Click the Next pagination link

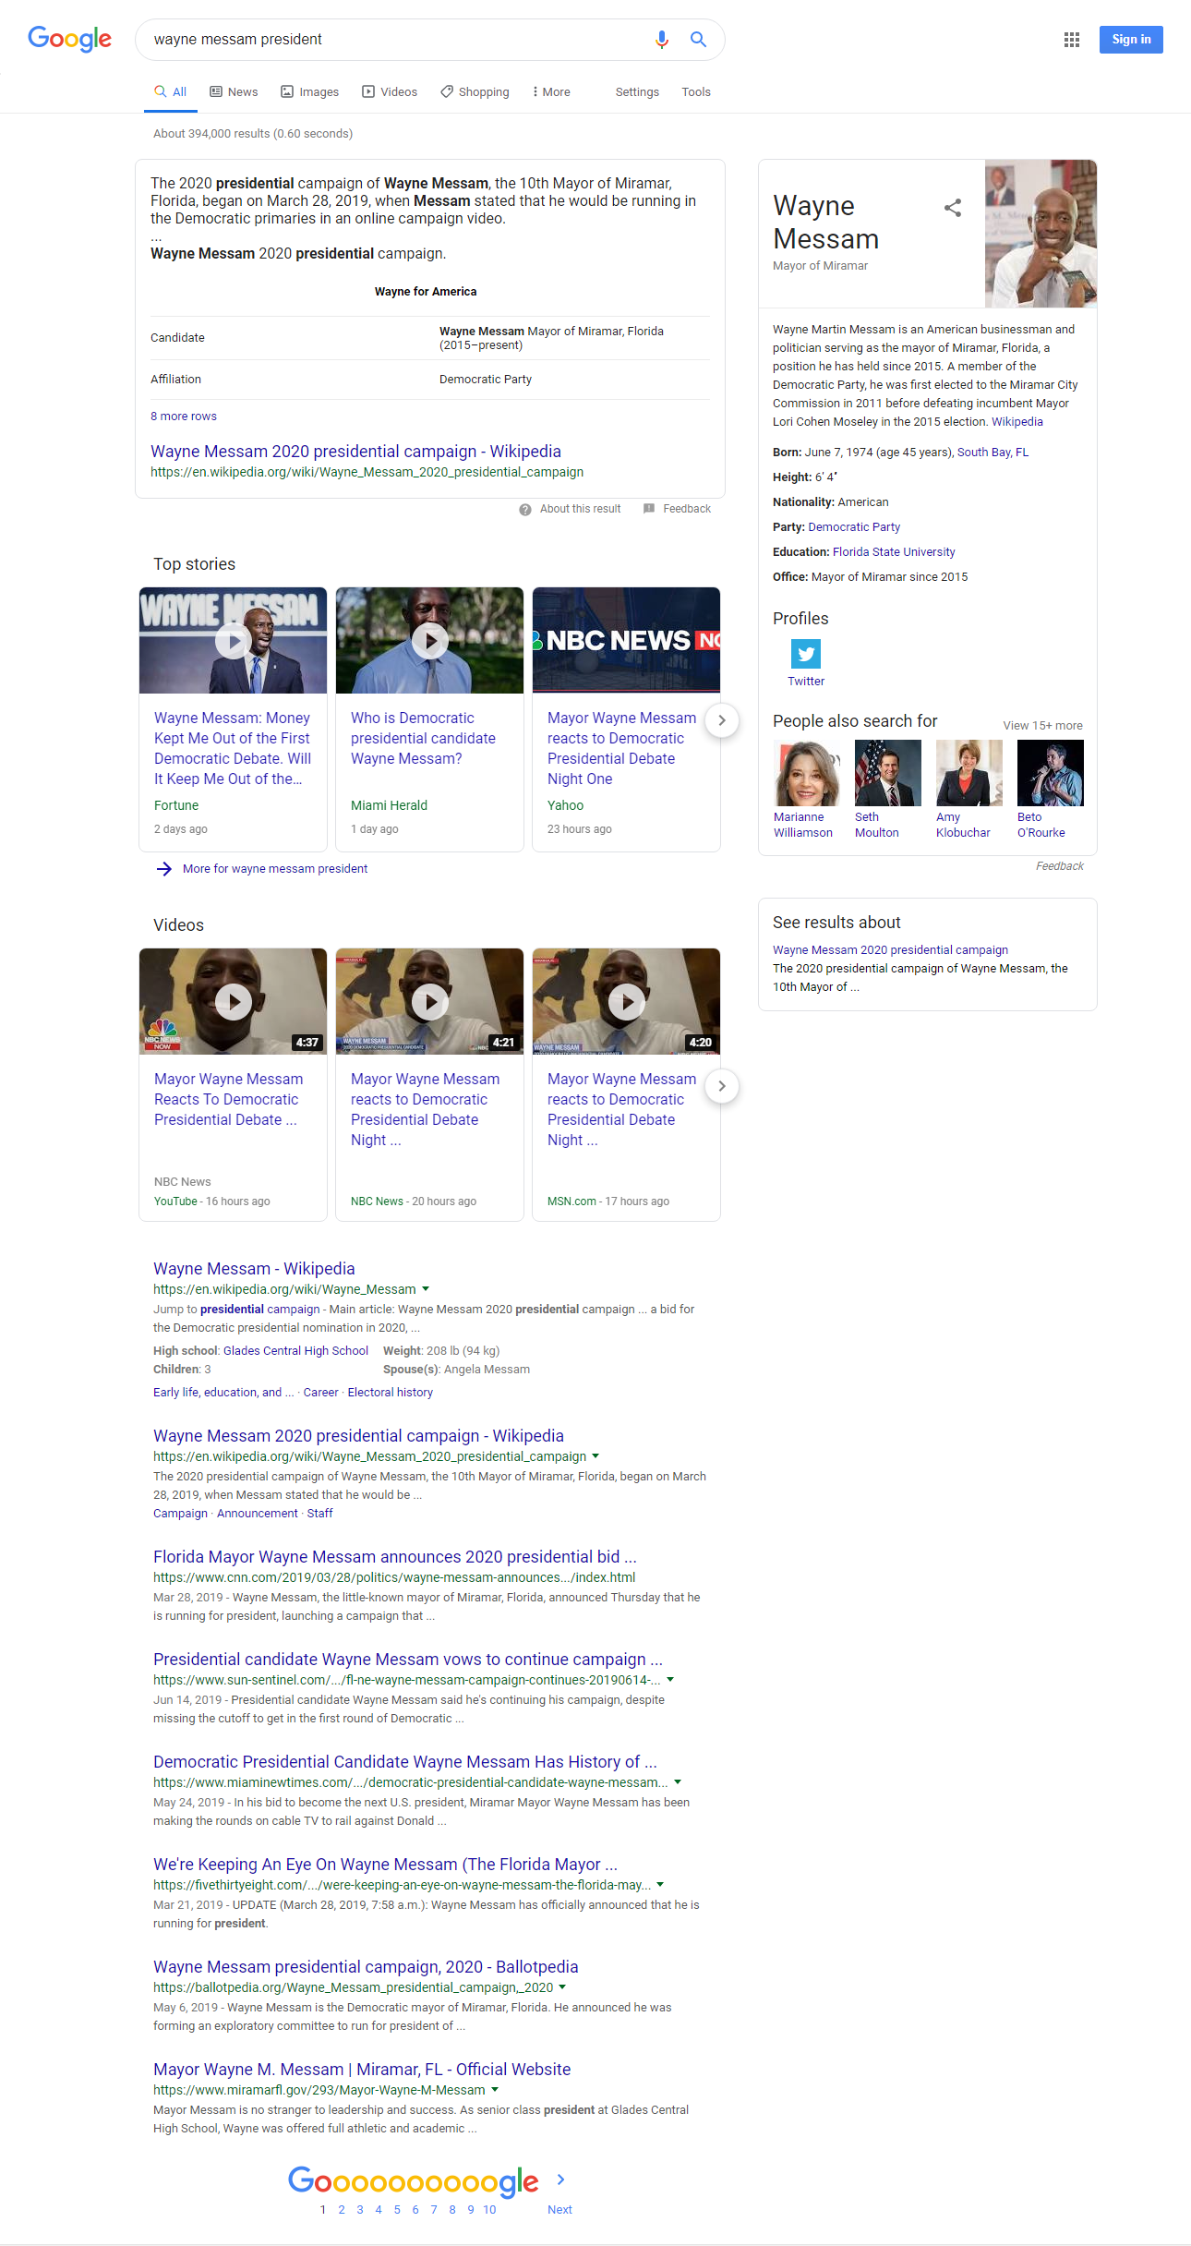[x=559, y=2210]
